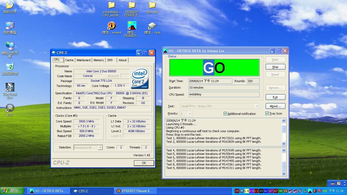Switch to the CPU tab in CPU-Z

pos(58,60)
